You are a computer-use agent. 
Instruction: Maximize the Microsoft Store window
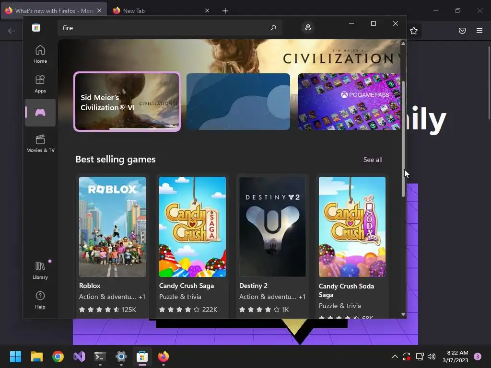373,23
